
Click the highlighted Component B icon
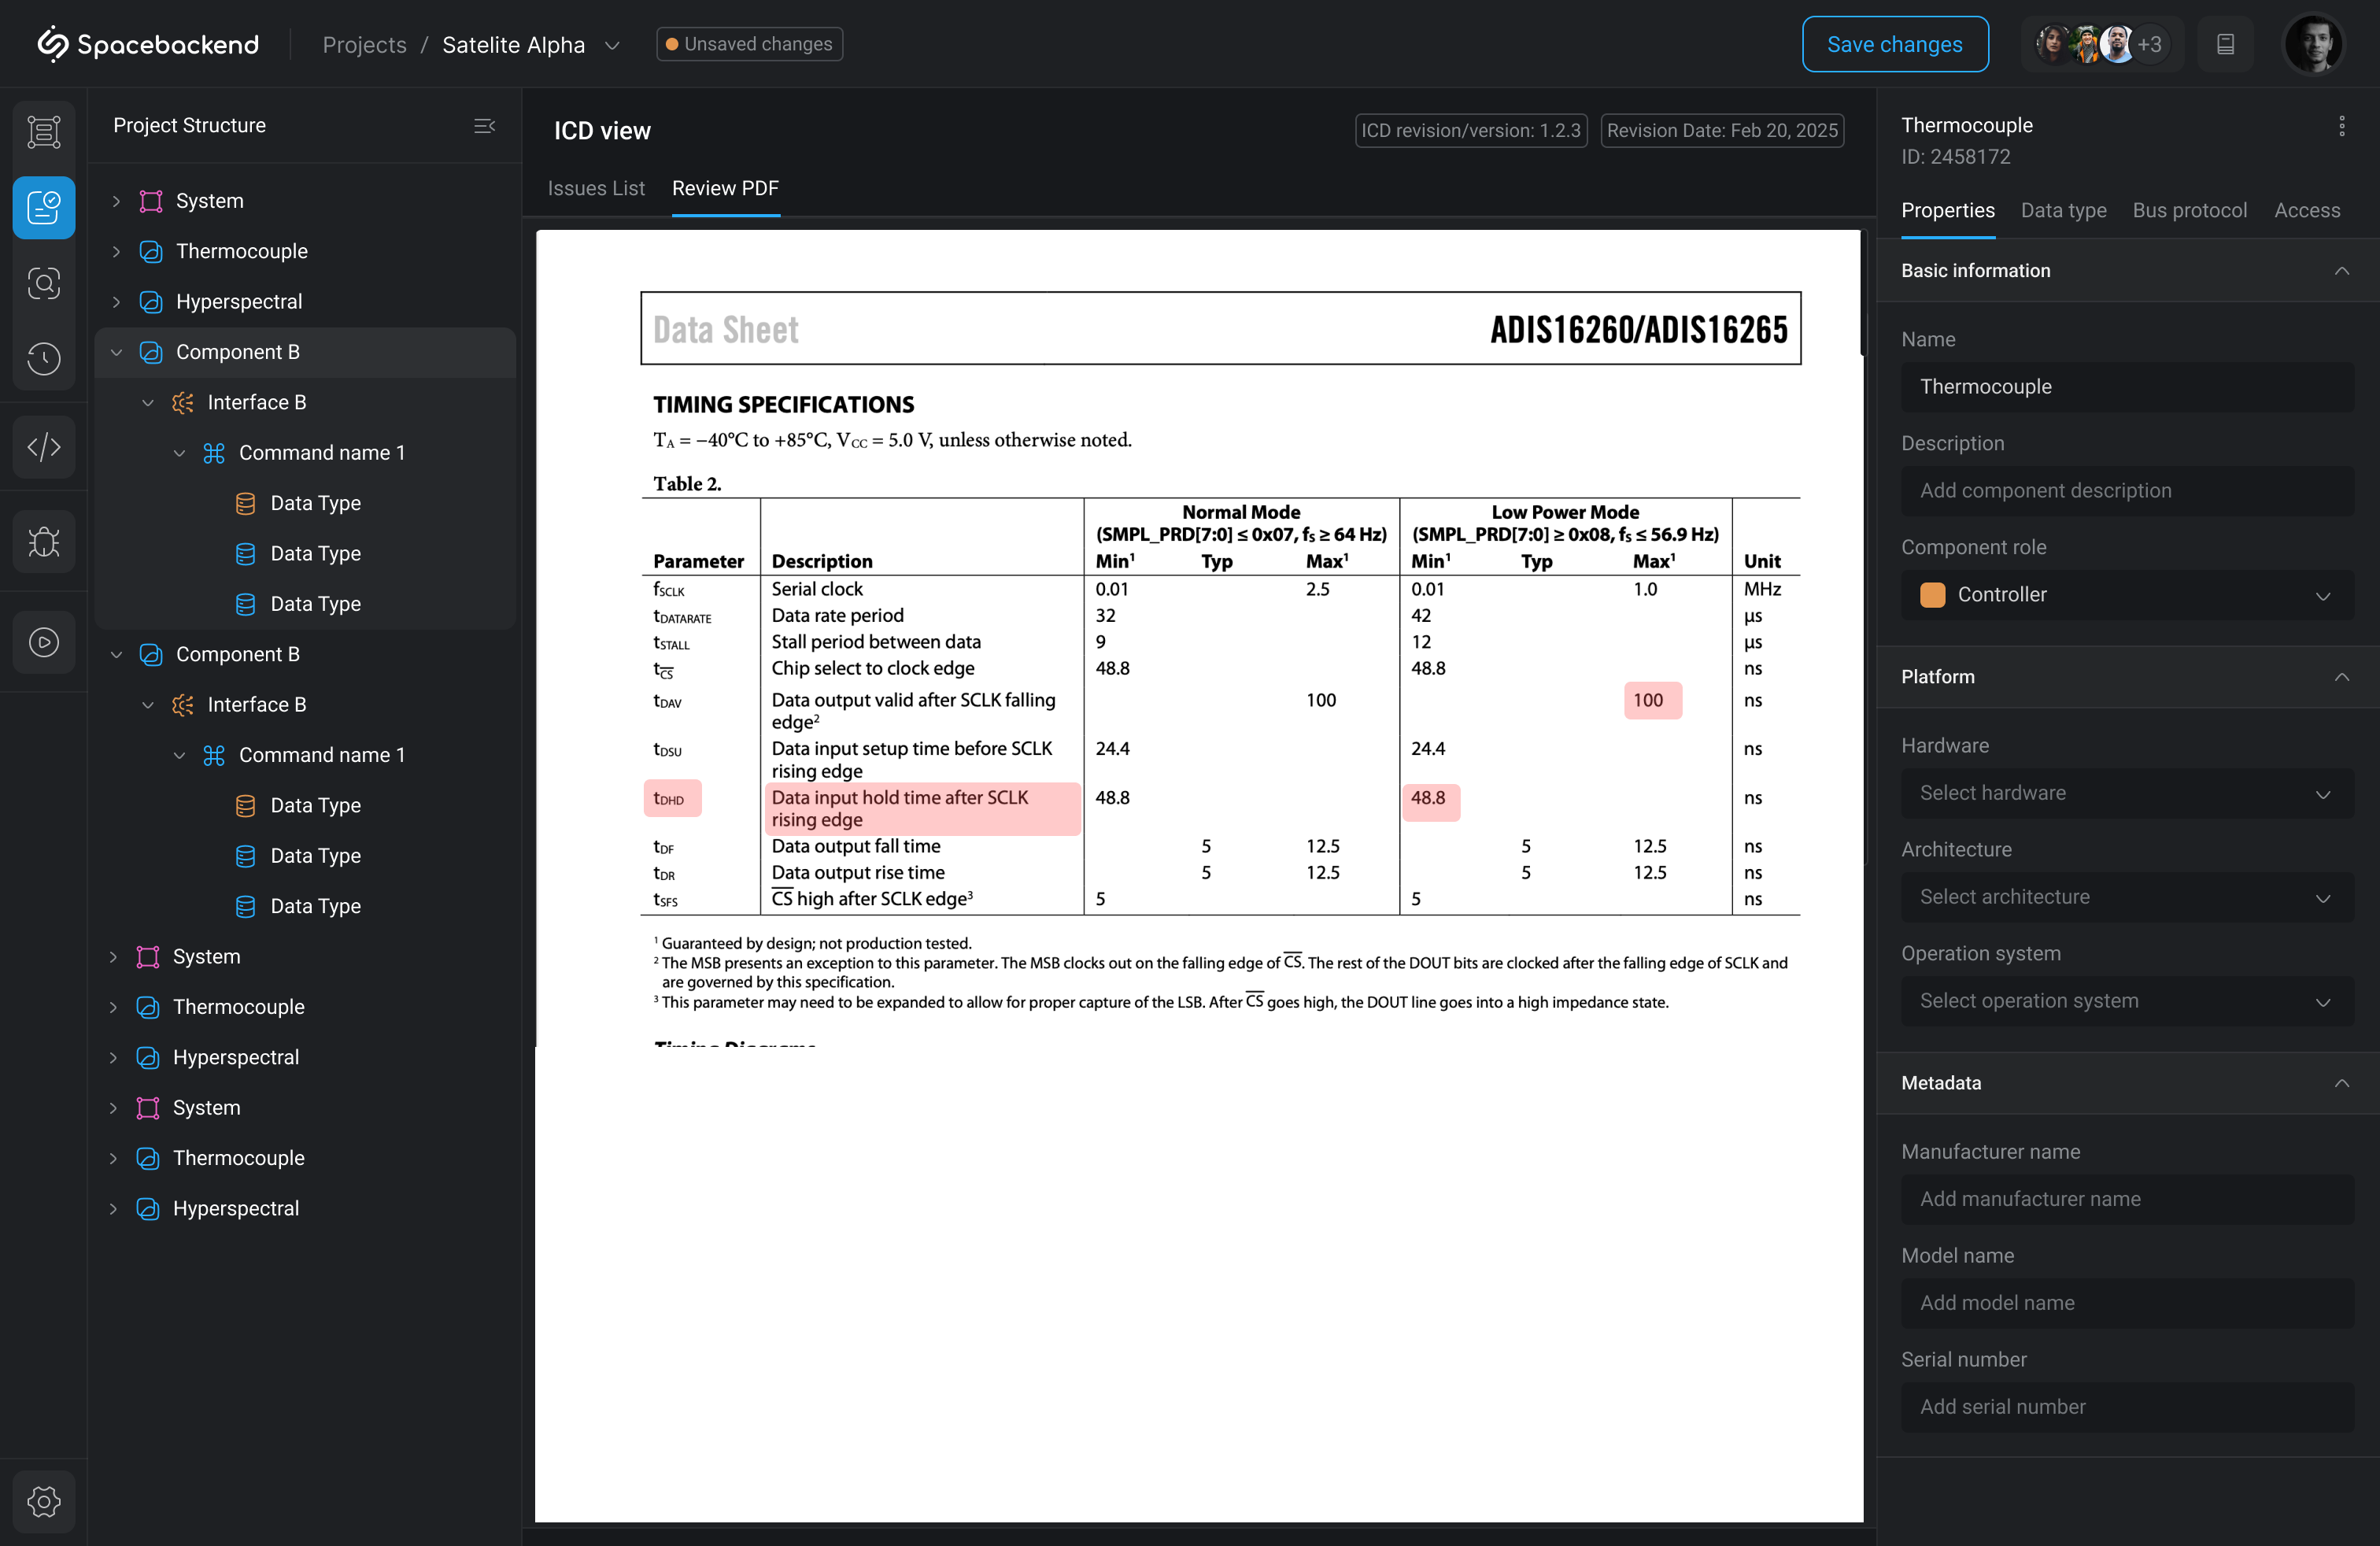pyautogui.click(x=151, y=352)
